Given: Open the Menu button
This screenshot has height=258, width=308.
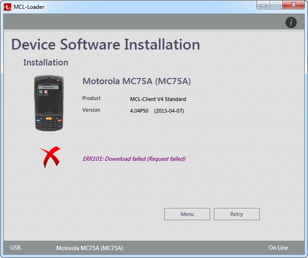Looking at the screenshot, I should [187, 214].
